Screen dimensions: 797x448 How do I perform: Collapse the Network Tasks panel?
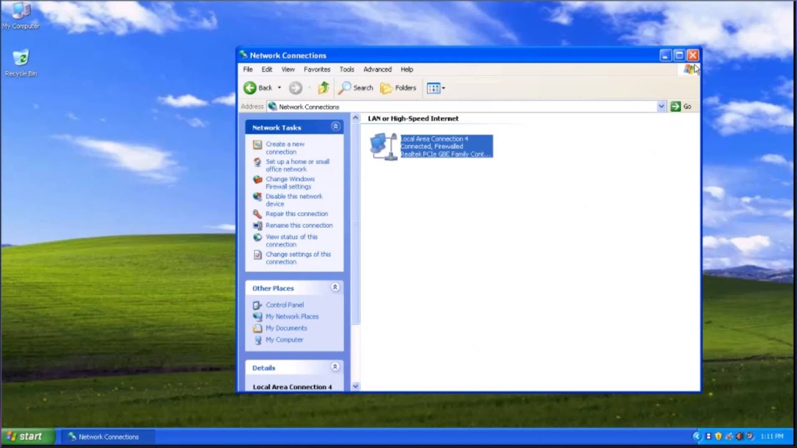[x=336, y=126]
